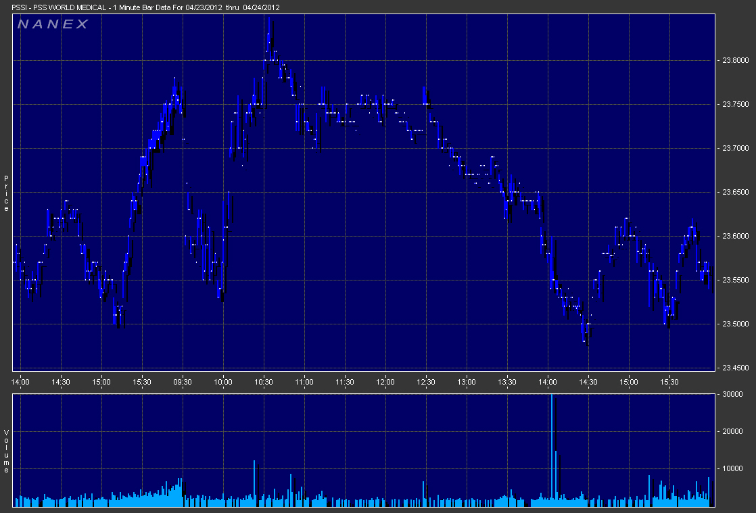Click the 11:30 time axis marker
Viewport: 756px width, 513px height.
click(345, 383)
